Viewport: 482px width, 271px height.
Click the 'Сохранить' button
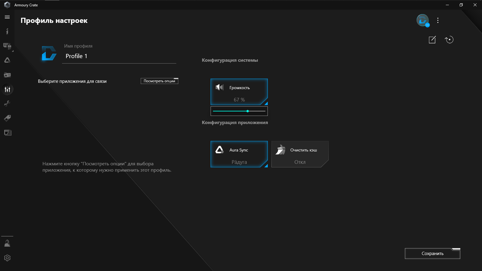point(433,254)
